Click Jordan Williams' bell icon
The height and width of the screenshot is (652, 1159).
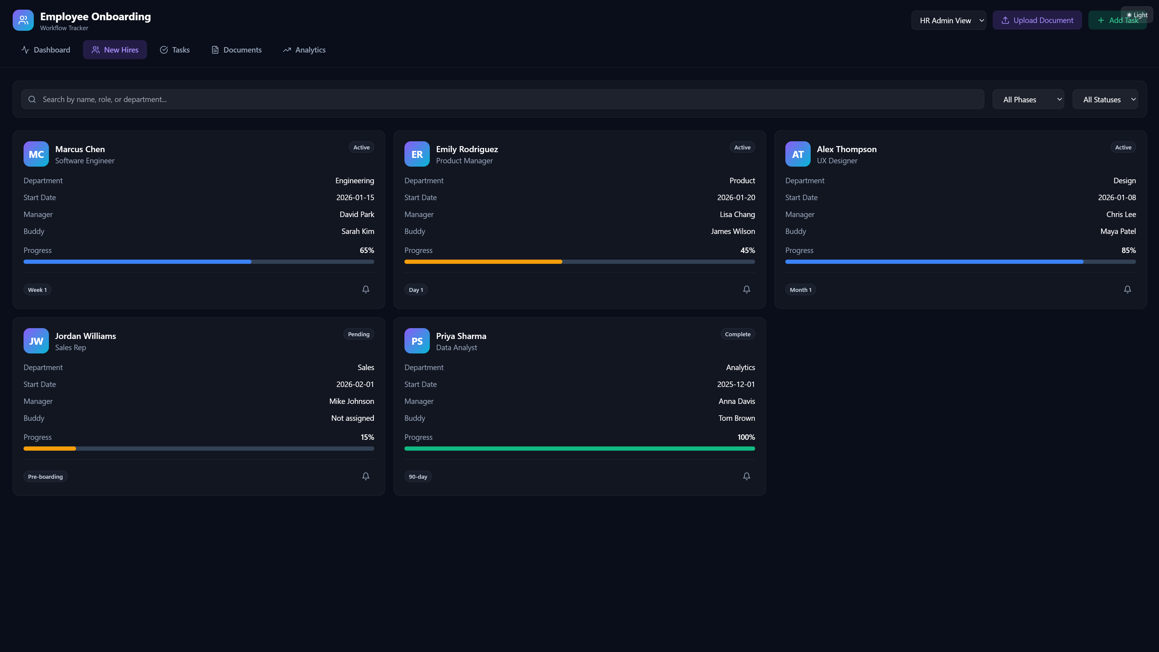pyautogui.click(x=365, y=476)
